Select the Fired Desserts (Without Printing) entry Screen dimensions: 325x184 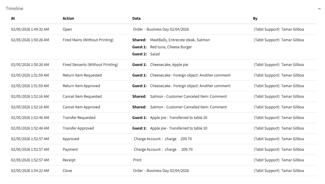(x=90, y=65)
